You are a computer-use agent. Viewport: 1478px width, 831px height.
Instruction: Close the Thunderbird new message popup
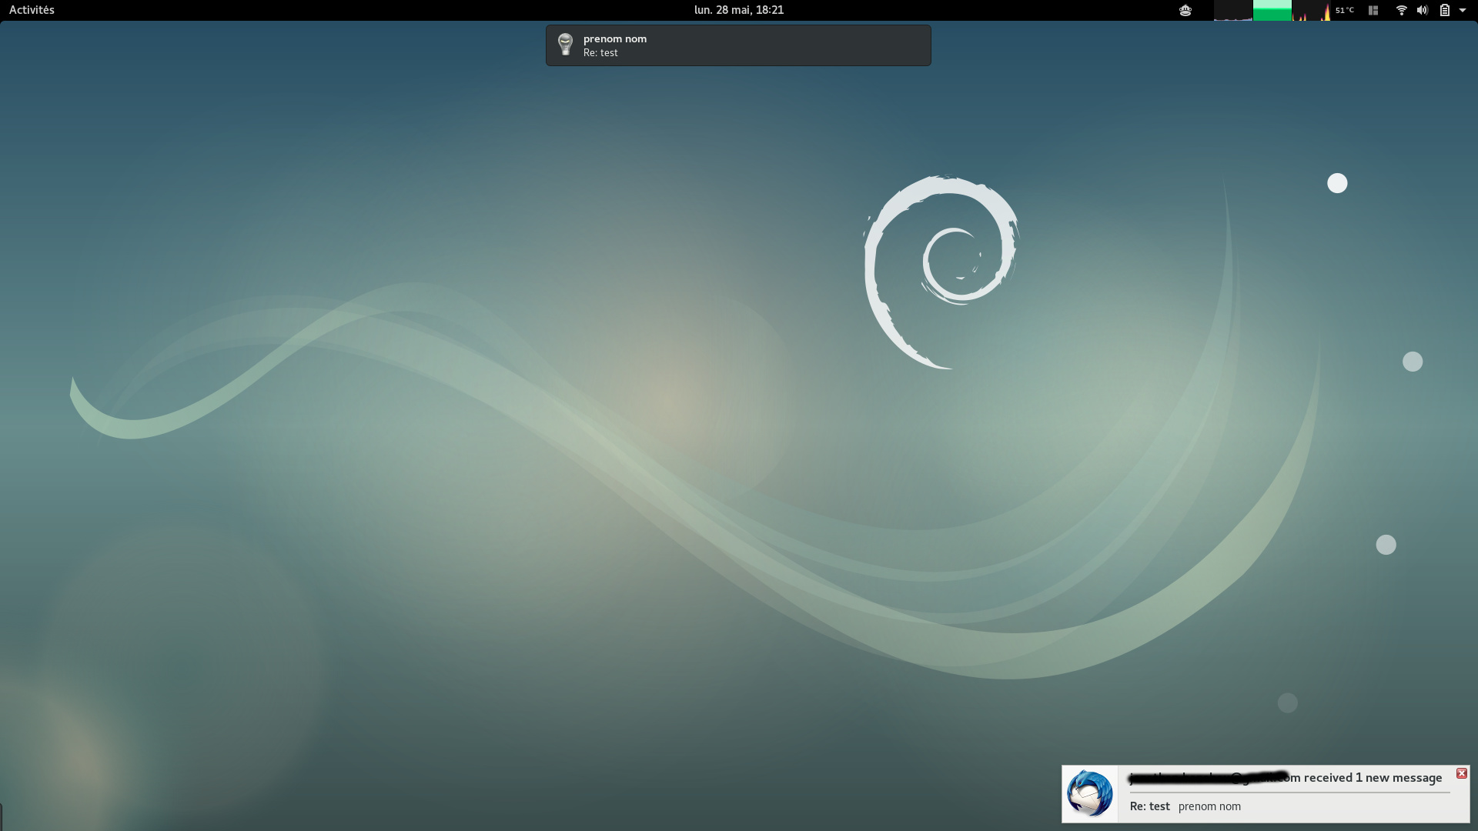[1461, 773]
